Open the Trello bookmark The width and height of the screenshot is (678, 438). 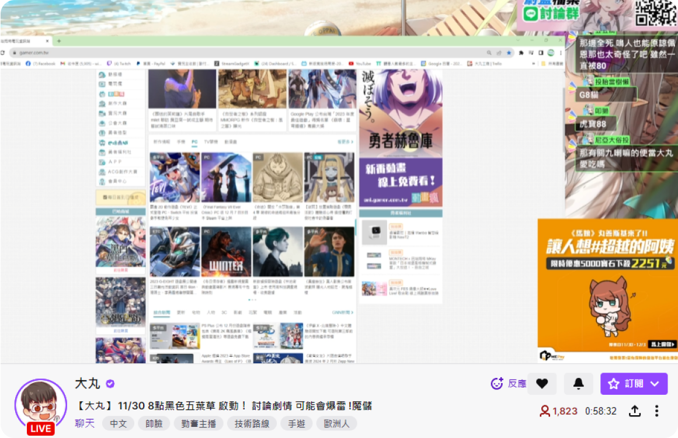click(485, 64)
